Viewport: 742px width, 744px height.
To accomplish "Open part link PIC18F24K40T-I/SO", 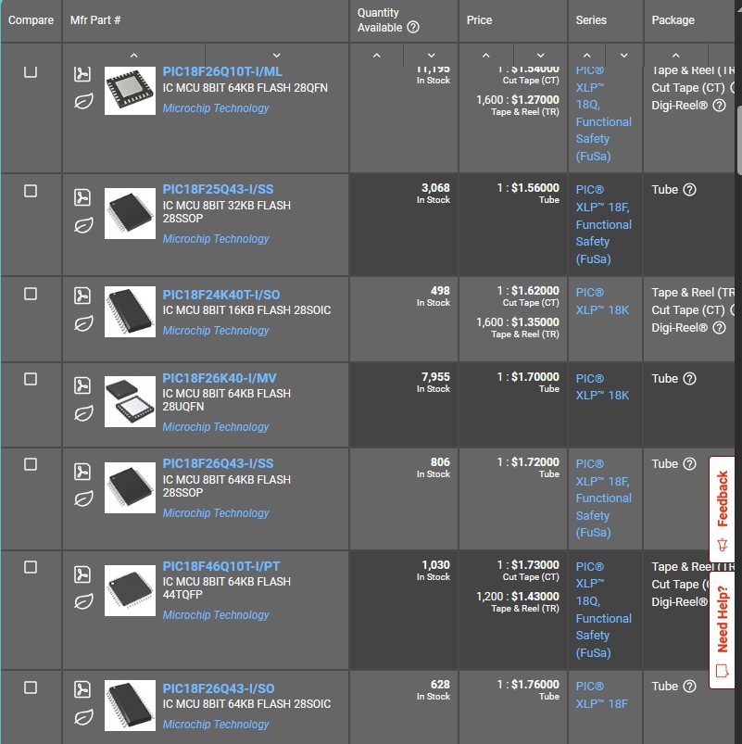I will pyautogui.click(x=221, y=295).
